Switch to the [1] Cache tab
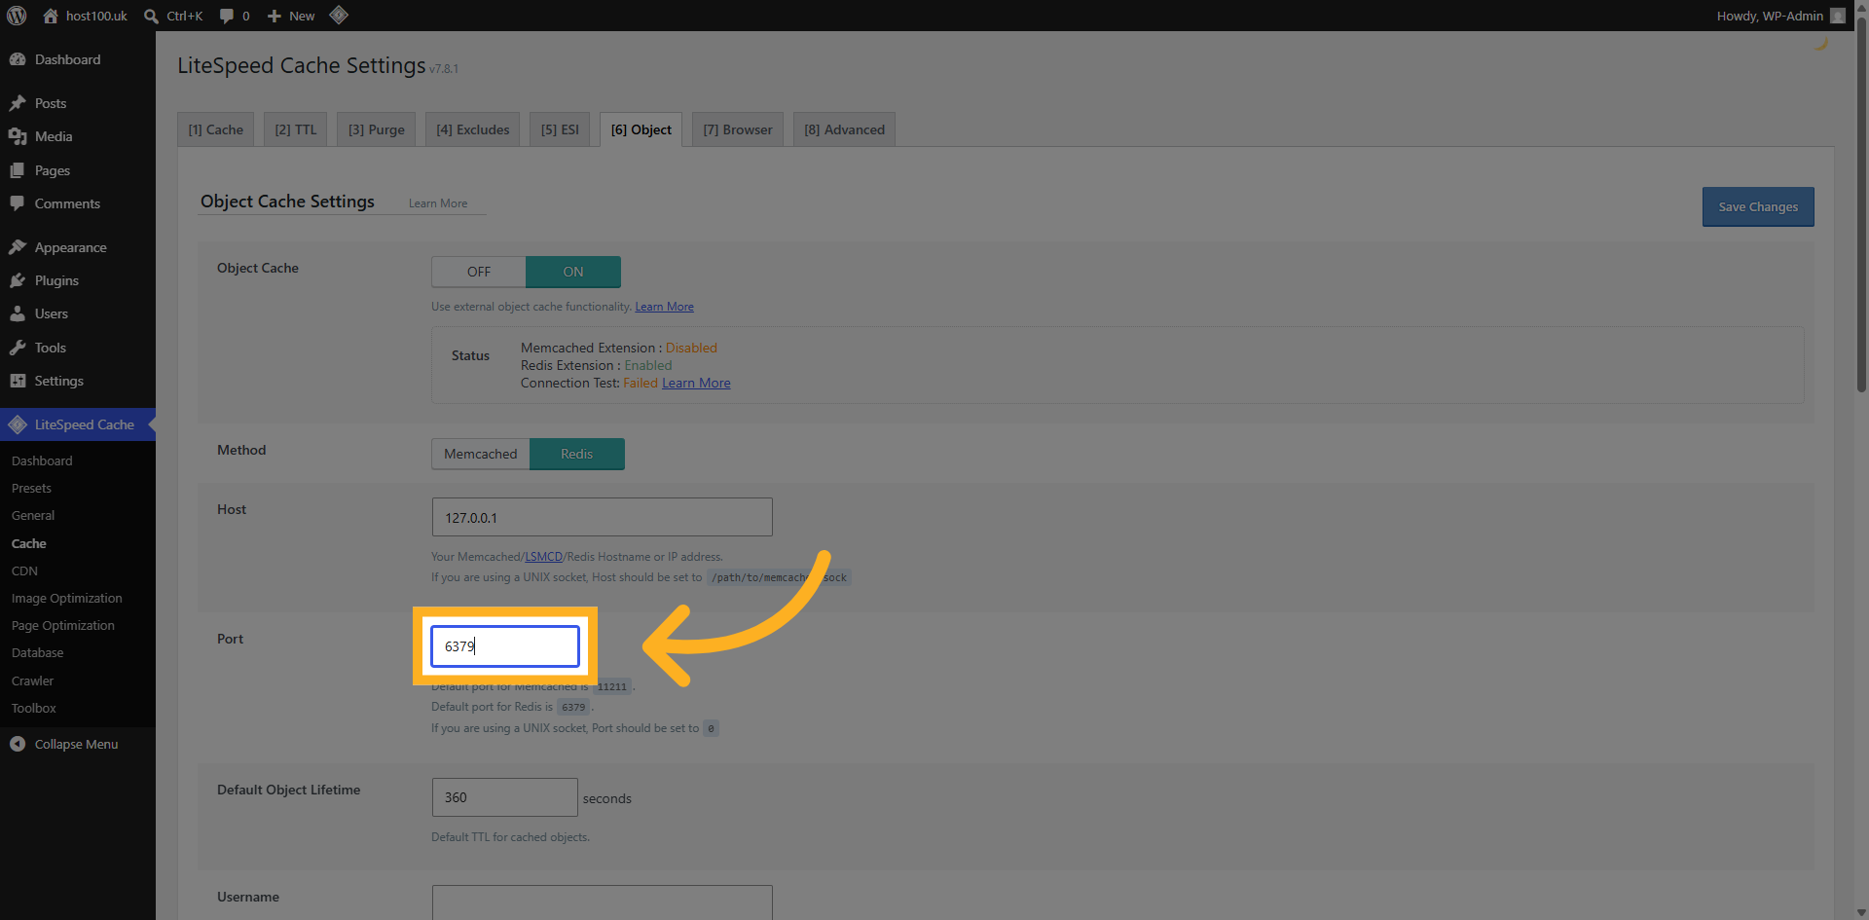 tap(216, 129)
